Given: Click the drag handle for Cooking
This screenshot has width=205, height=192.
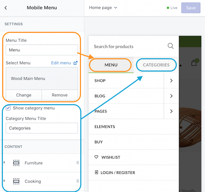Looking at the screenshot, I should coord(78,181).
